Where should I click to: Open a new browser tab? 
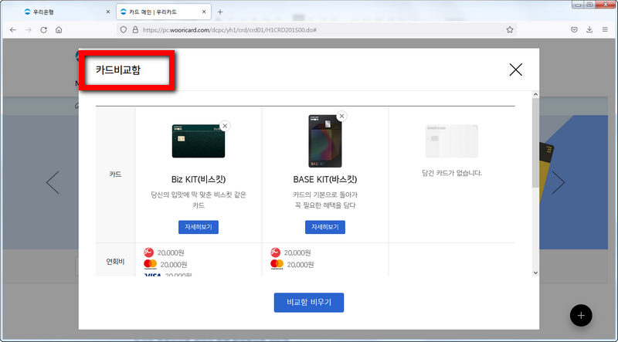(220, 12)
